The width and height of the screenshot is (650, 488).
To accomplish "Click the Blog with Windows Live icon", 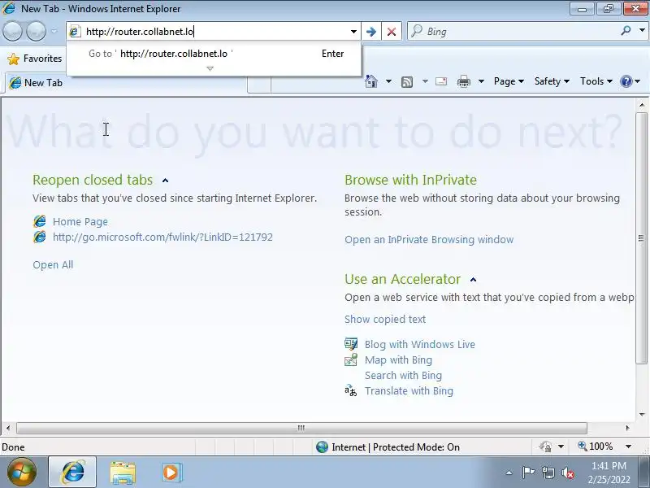I will [x=351, y=344].
